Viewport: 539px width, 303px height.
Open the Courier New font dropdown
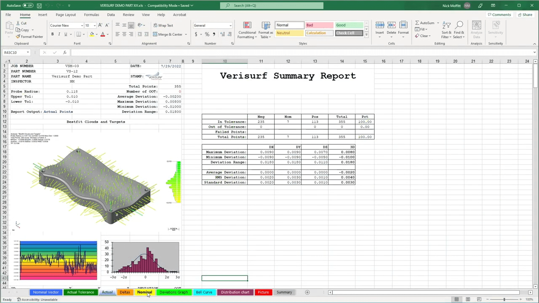click(x=82, y=25)
